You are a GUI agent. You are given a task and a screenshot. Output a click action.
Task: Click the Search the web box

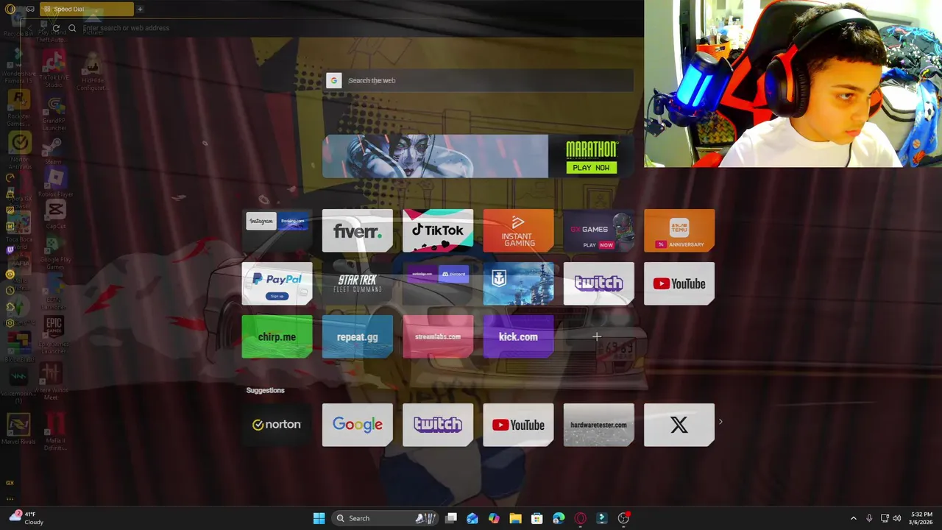pos(479,80)
